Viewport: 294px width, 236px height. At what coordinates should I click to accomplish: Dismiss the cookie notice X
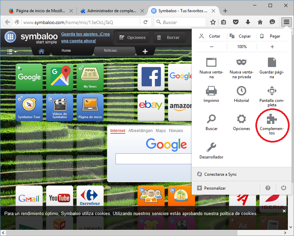coord(284,211)
